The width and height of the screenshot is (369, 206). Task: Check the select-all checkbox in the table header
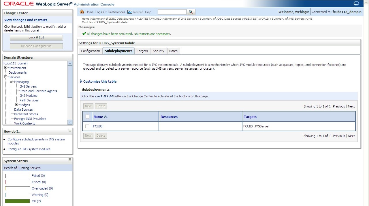(87, 116)
